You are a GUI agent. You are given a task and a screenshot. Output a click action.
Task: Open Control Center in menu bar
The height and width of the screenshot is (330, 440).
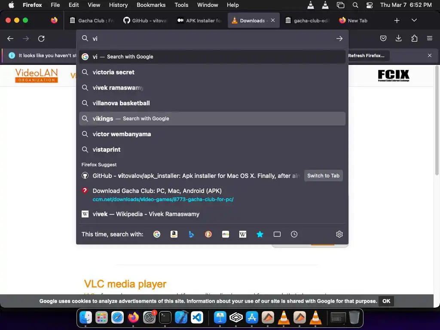coord(370,5)
